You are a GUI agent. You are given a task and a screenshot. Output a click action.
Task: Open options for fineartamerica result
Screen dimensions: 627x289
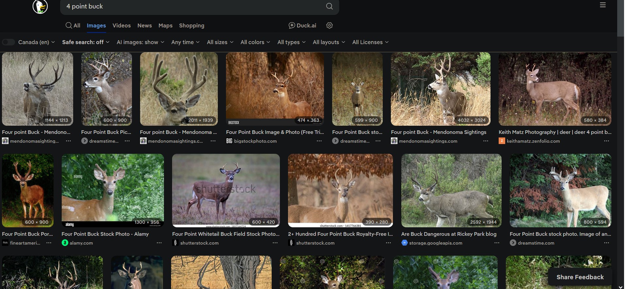coord(49,243)
